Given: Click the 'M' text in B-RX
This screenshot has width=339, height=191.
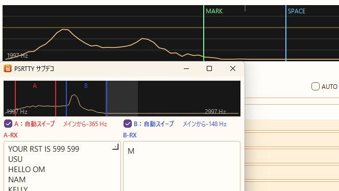Looking at the screenshot, I should point(131,151).
